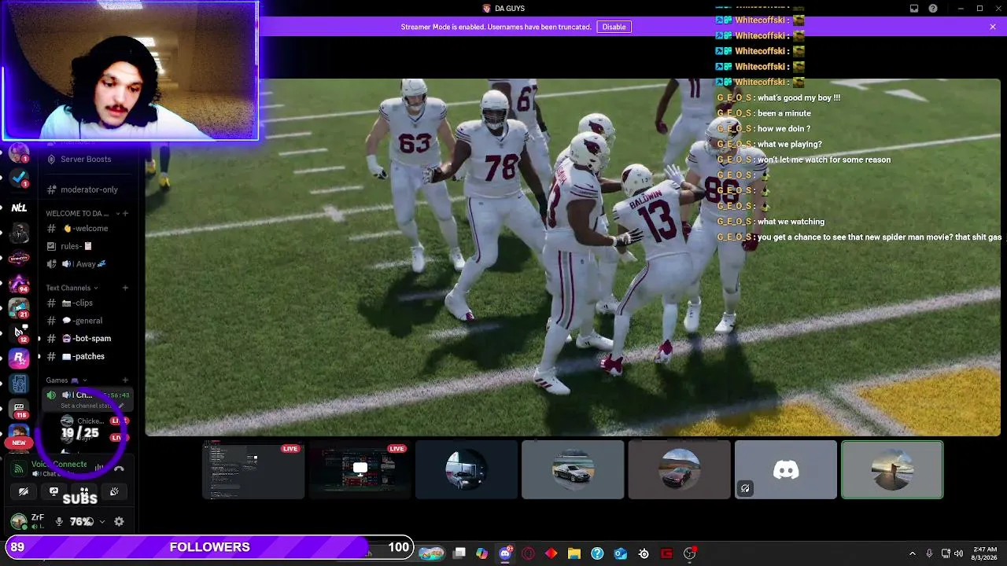Screen dimensions: 1007x566
Task: Open the Rockstar server with 12 badge
Action: (x=19, y=333)
